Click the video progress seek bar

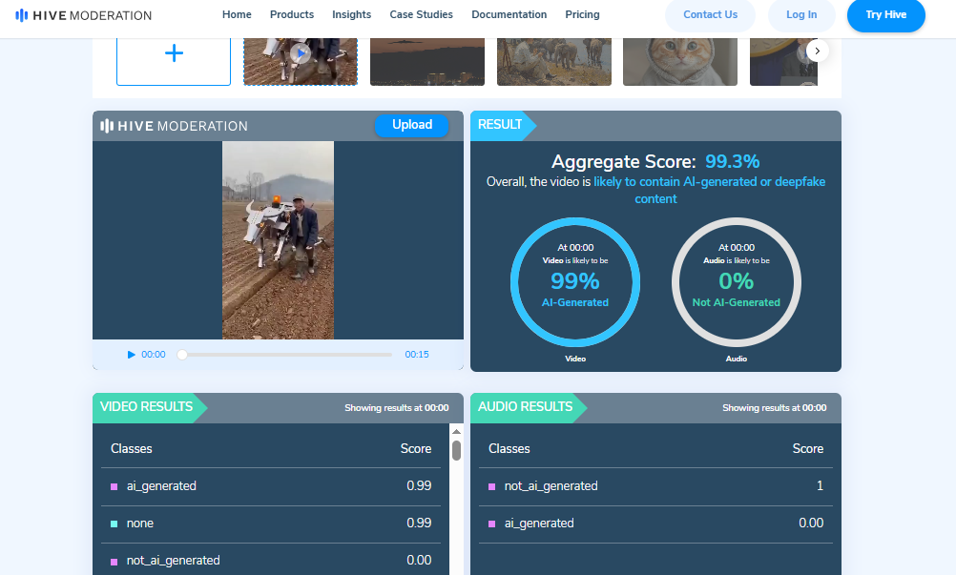point(286,355)
